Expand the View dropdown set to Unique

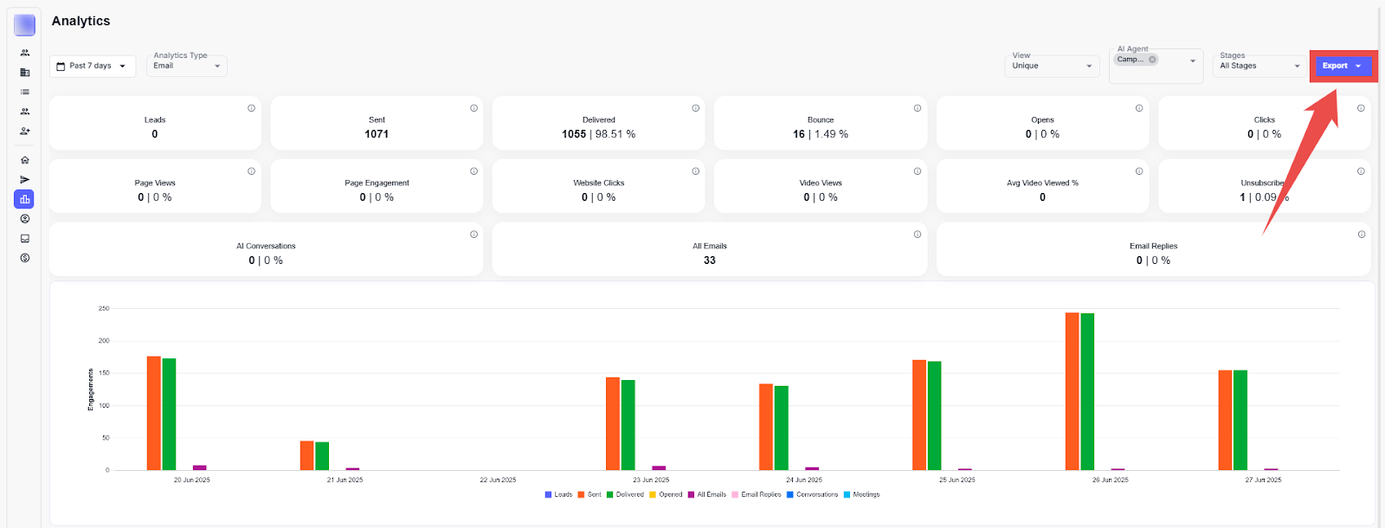coord(1052,66)
